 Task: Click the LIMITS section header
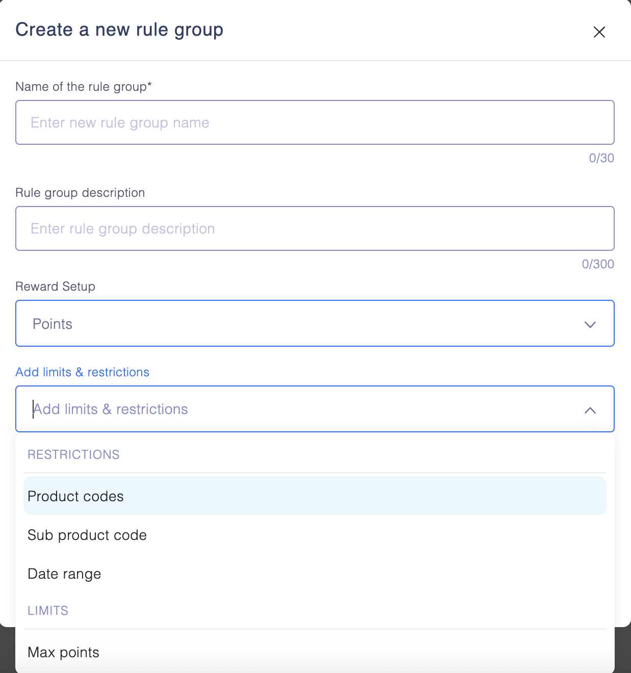coord(48,611)
